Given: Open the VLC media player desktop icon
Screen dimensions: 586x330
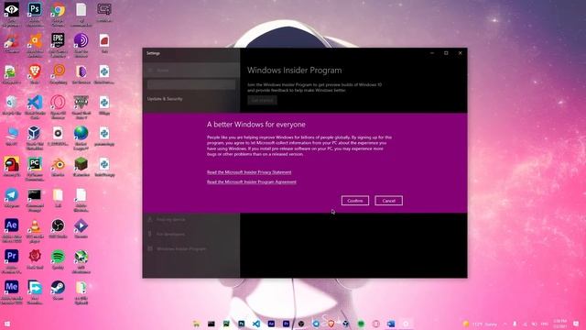Looking at the screenshot, I should 35,231.
